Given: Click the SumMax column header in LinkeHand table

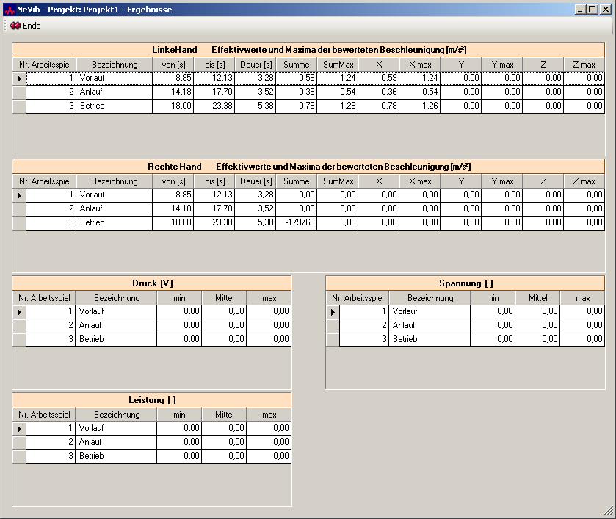Looking at the screenshot, I should point(338,65).
